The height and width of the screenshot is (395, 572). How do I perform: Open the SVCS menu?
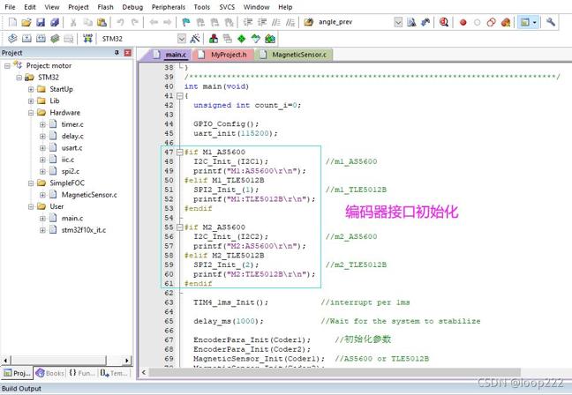click(227, 7)
